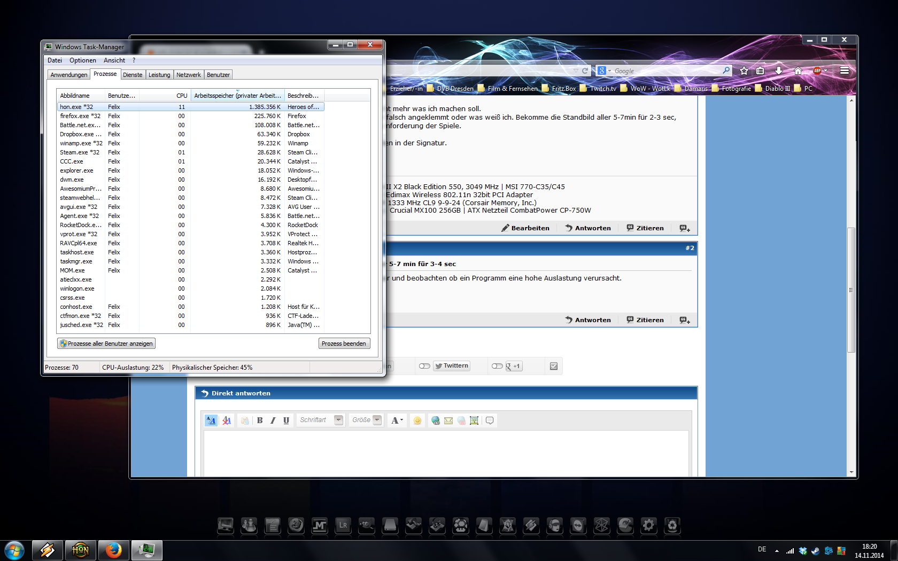Open the Firefox downloads arrow icon
The image size is (898, 561).
click(x=779, y=71)
